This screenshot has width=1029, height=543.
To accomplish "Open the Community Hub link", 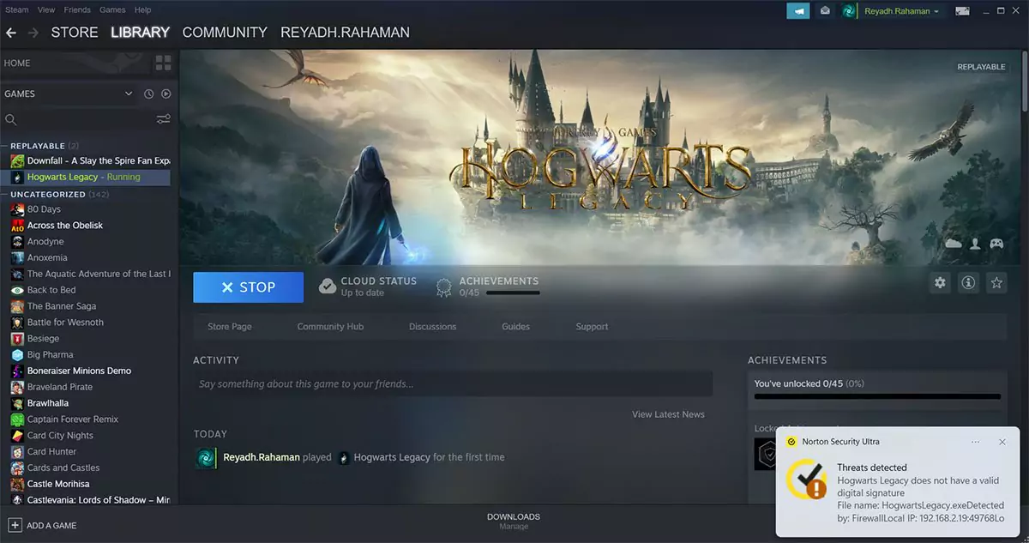I will [x=331, y=327].
